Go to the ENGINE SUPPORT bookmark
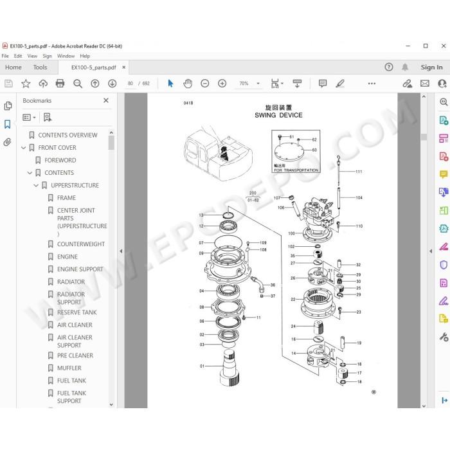 pyautogui.click(x=80, y=269)
